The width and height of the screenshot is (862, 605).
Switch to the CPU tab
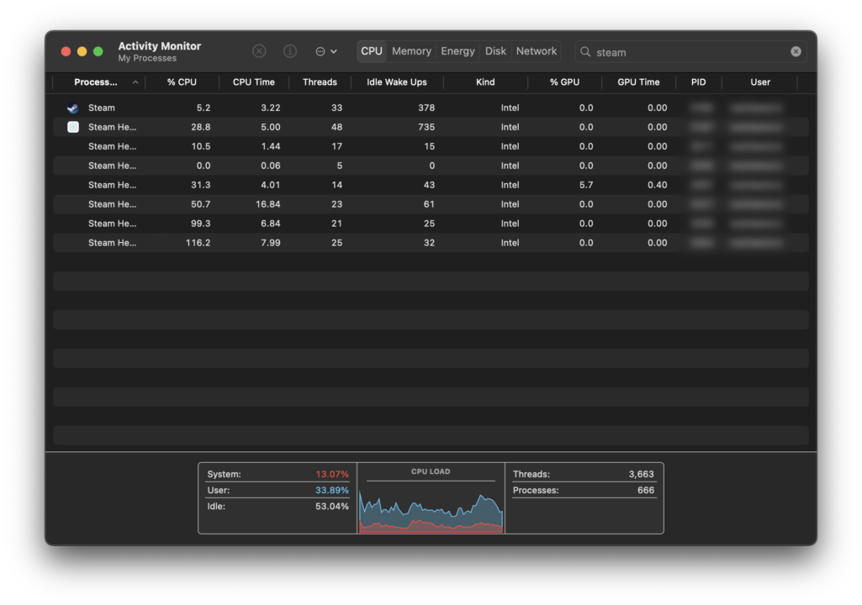click(371, 51)
